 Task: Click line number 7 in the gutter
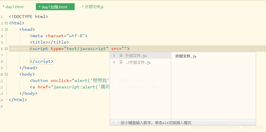pos(2,55)
